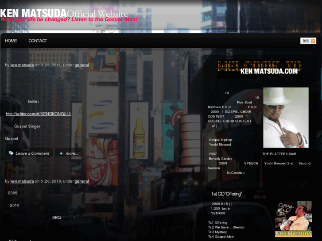The height and width of the screenshot is (241, 322).
Task: Click the speech bubble comment icon
Action: 11,153
